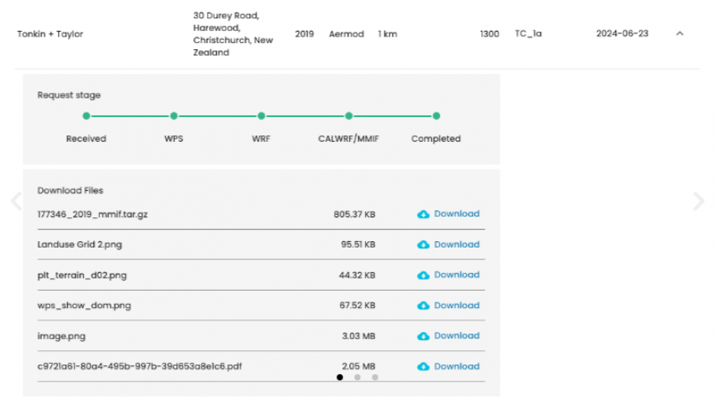Click the WPS stage dot
The height and width of the screenshot is (398, 715).
174,116
